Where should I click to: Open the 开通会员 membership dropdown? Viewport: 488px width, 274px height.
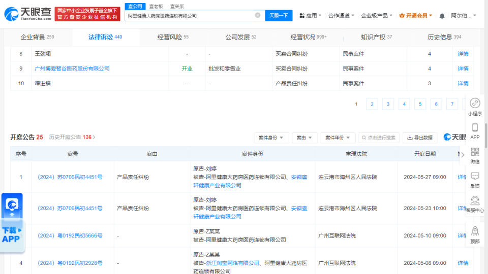point(415,16)
